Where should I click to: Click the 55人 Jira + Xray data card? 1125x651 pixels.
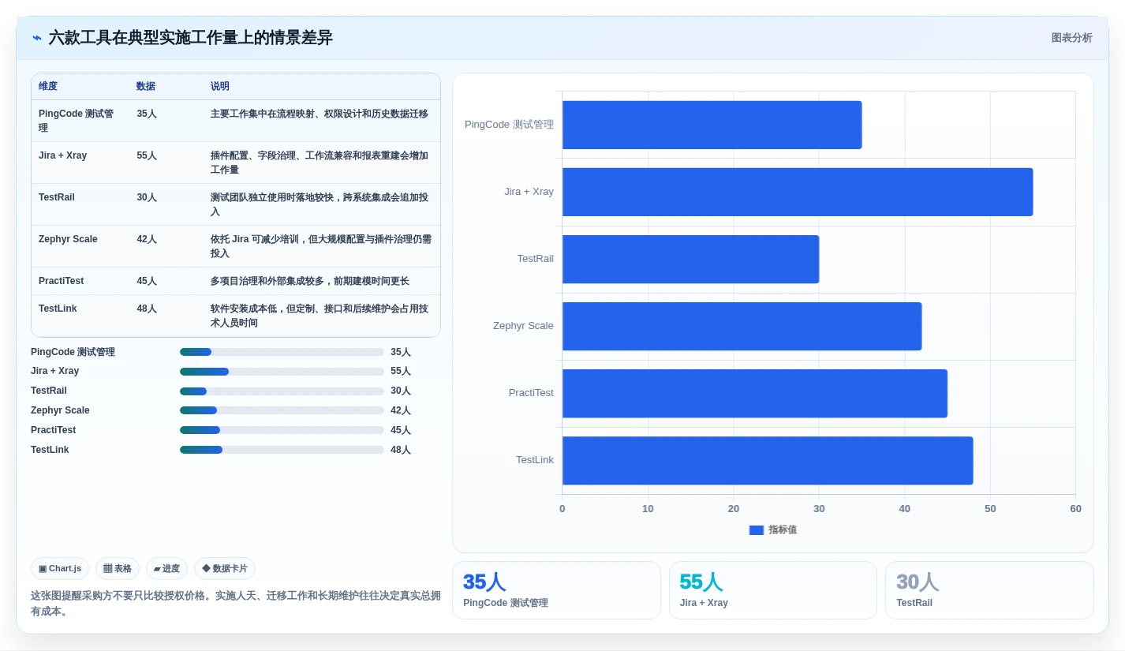[x=773, y=590]
